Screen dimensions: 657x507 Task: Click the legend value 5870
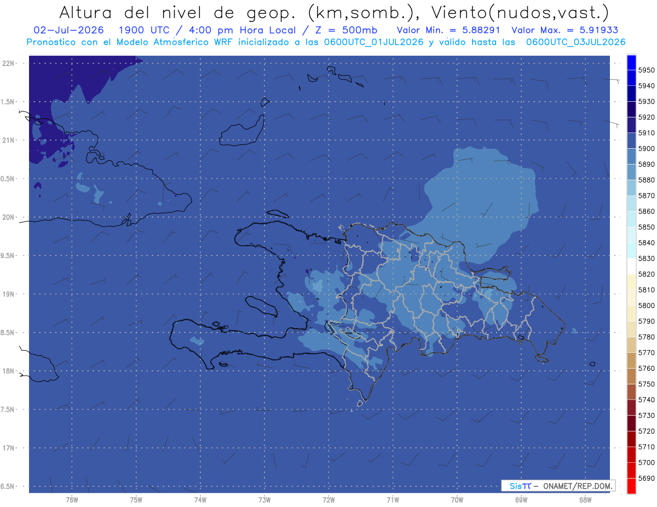click(x=646, y=195)
